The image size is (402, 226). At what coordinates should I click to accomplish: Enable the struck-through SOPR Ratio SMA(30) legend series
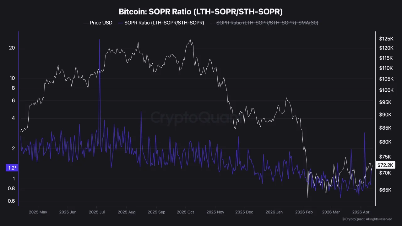[267, 23]
